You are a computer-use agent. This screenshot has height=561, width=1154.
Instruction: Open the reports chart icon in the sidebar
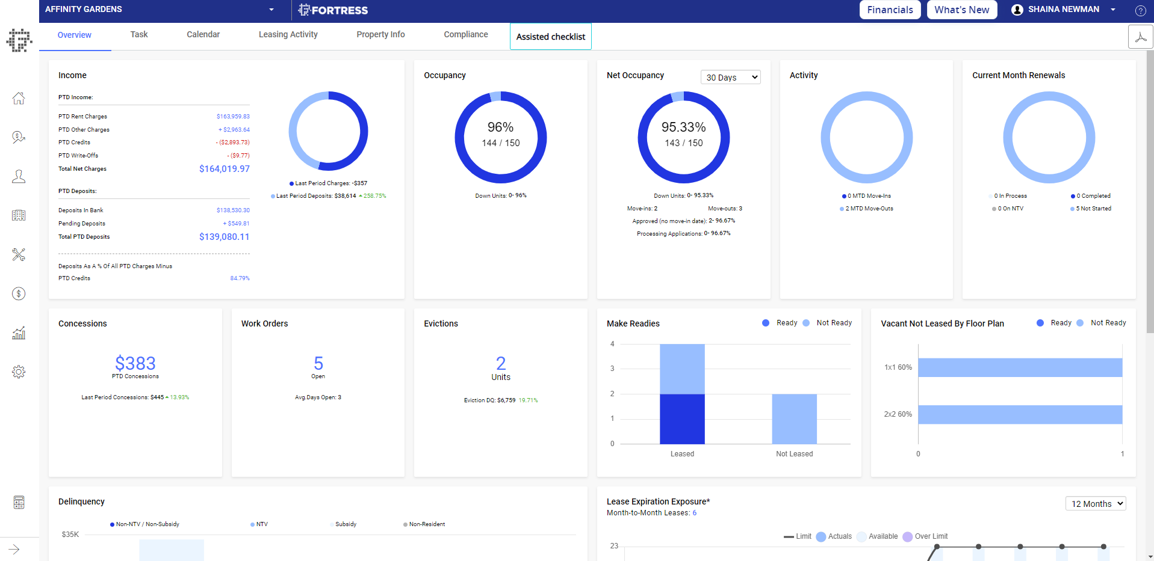click(x=19, y=333)
